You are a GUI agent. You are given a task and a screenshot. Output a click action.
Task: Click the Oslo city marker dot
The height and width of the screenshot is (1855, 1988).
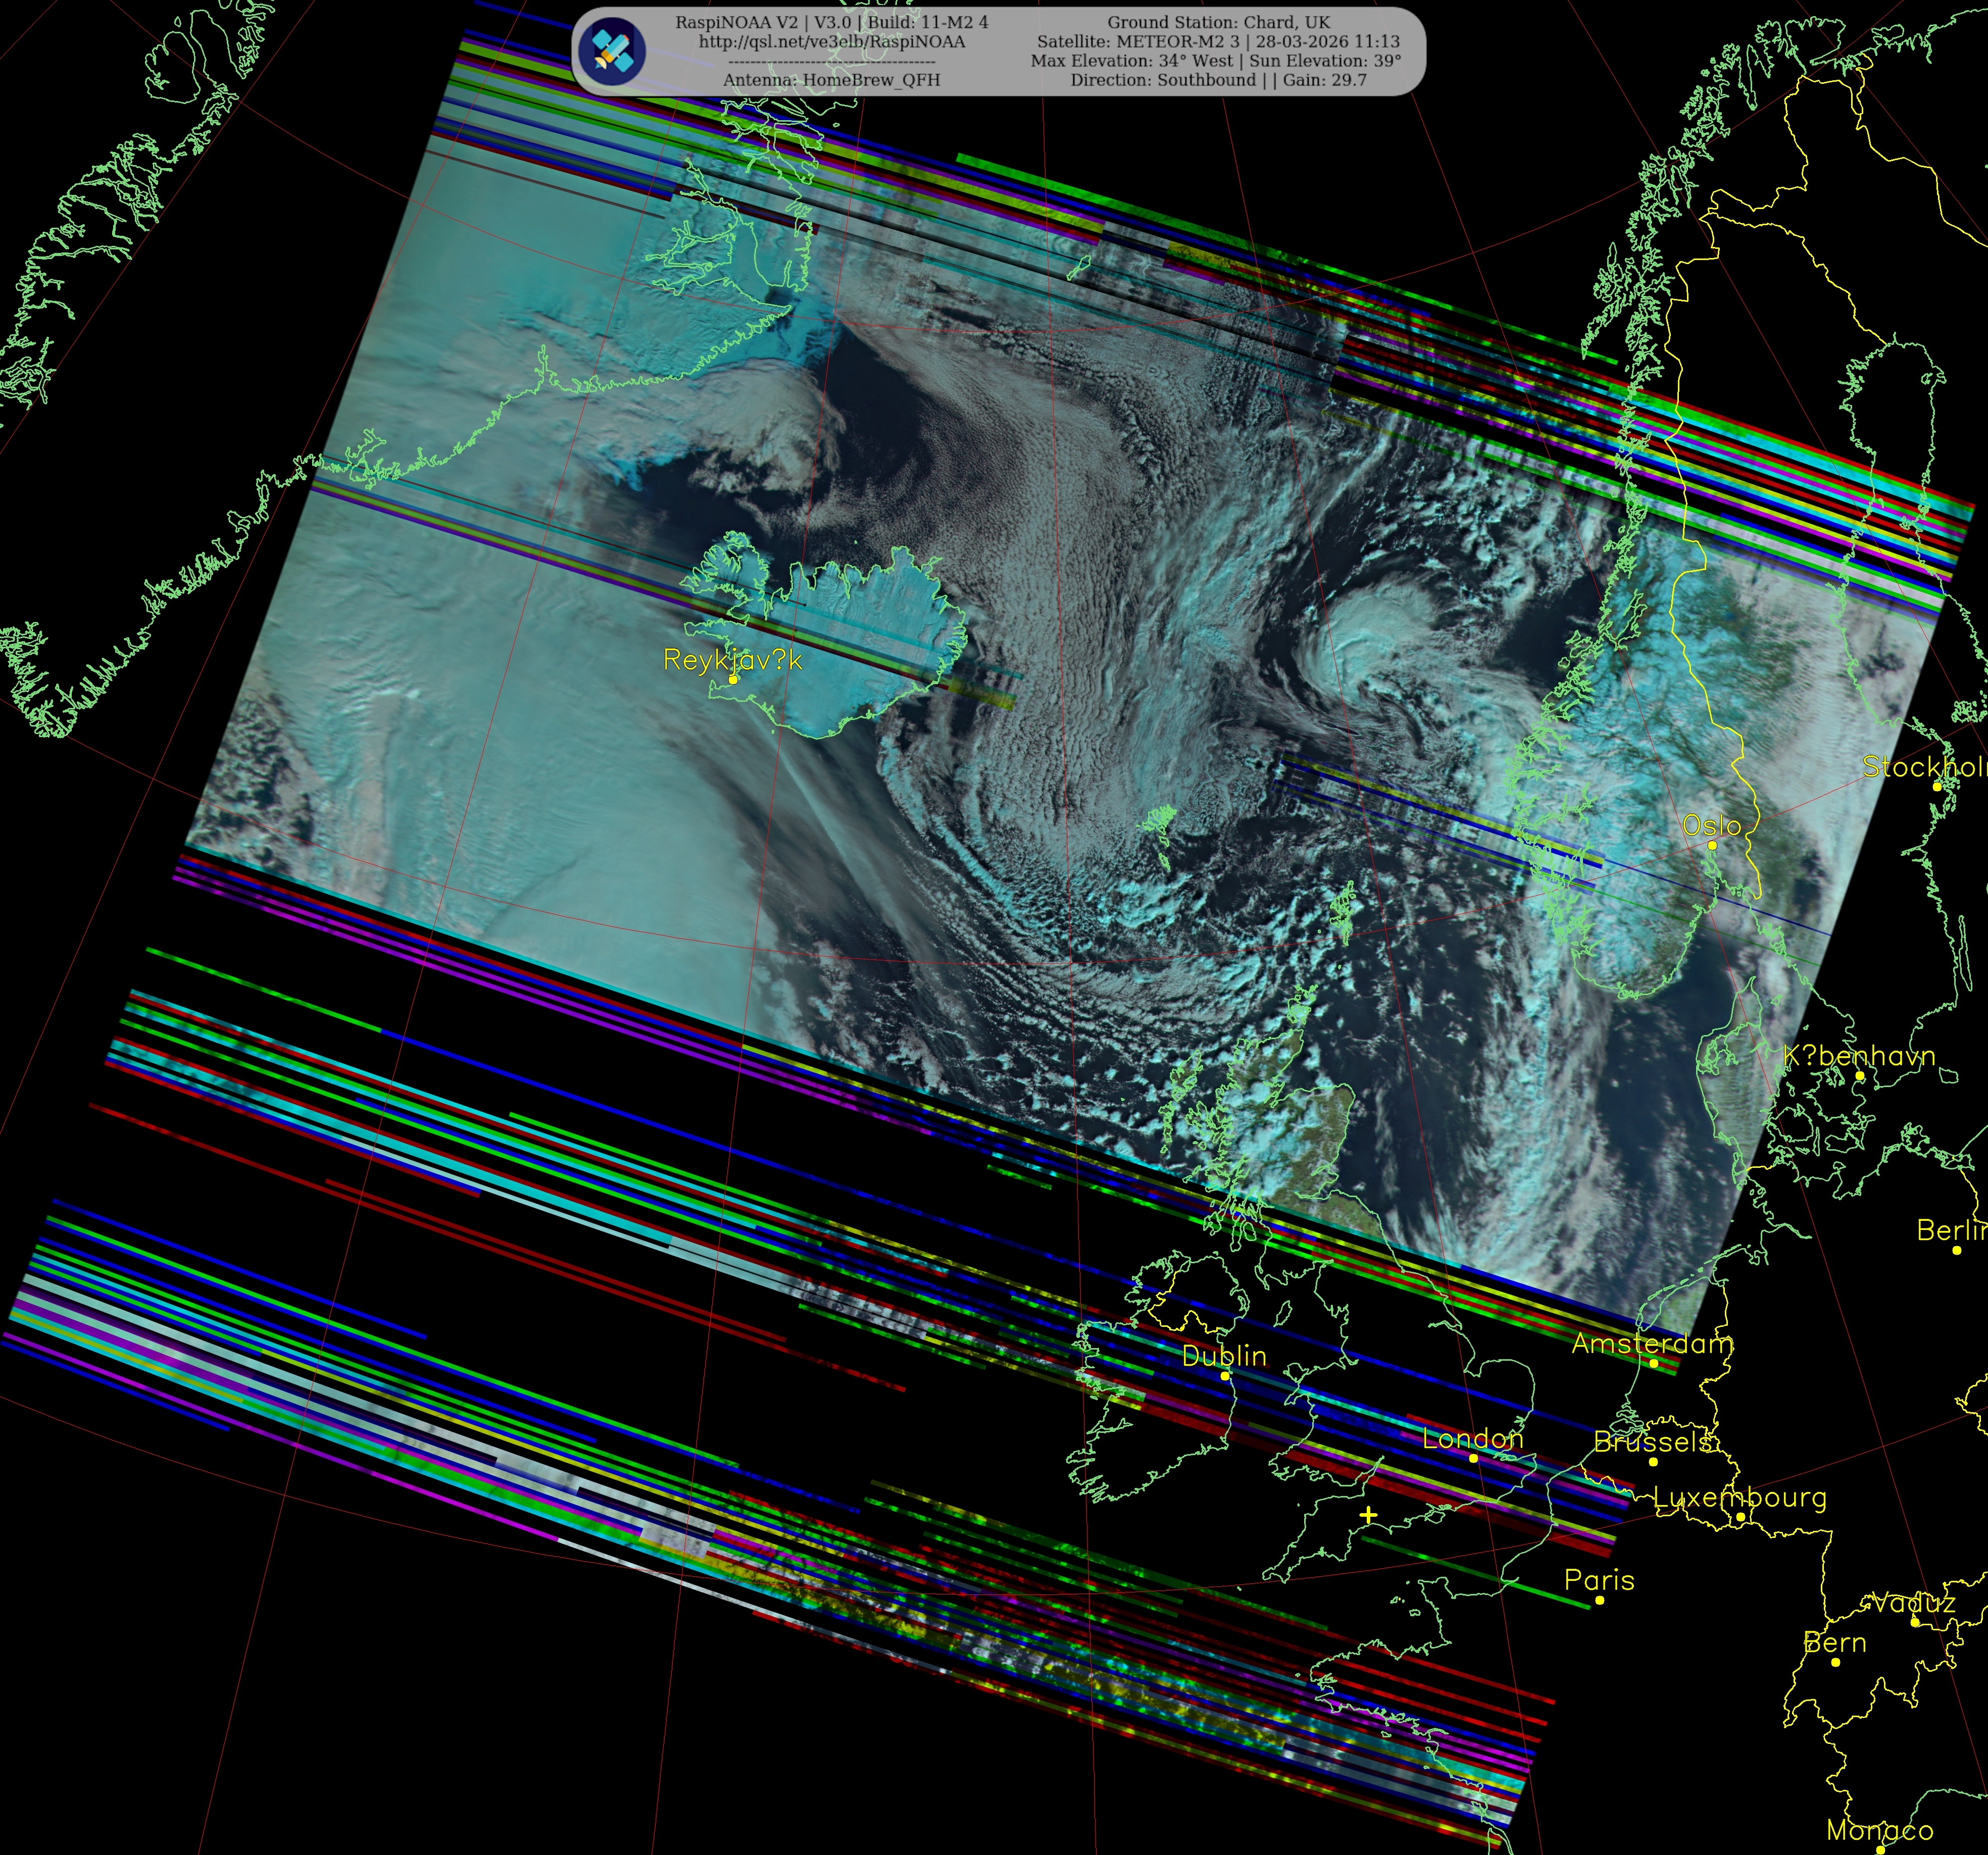1712,846
